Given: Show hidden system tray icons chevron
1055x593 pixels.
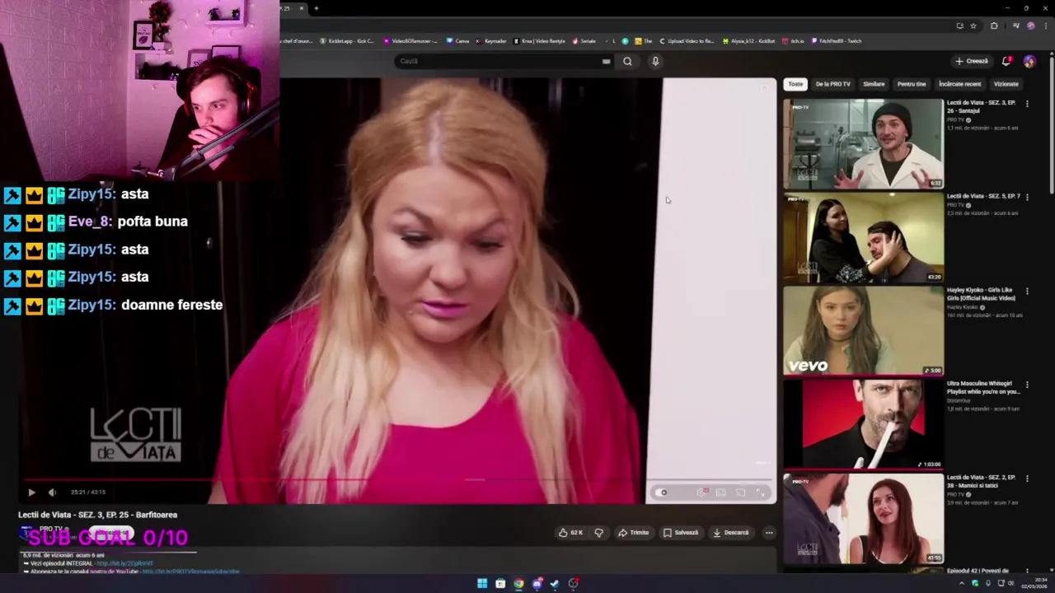Looking at the screenshot, I should click(x=961, y=583).
